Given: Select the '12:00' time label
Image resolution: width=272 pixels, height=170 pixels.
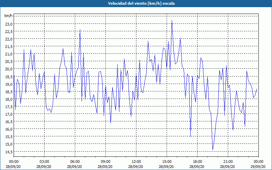Looking at the screenshot, I should [136, 162].
